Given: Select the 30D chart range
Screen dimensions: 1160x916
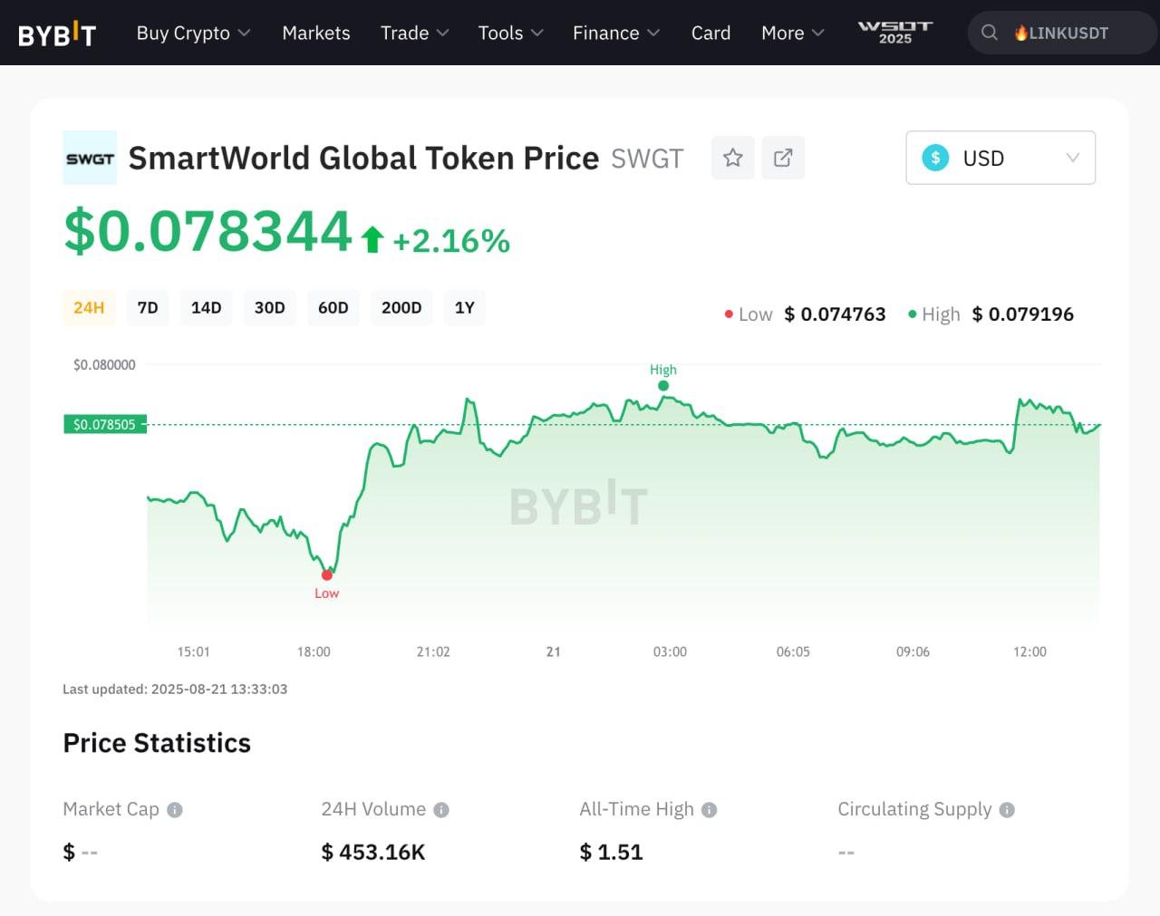Looking at the screenshot, I should point(269,308).
